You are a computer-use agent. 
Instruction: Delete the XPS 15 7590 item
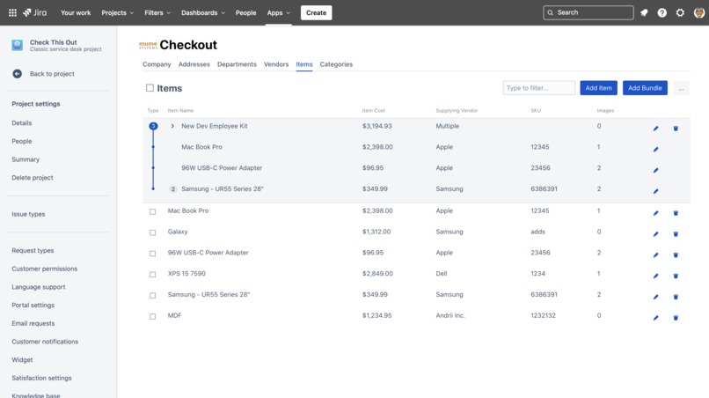click(x=676, y=276)
